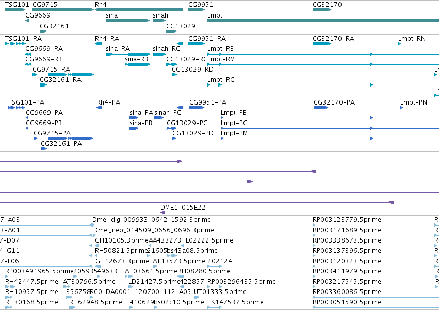Select the RH50821.5prime EST label
This screenshot has height=310, width=439.
[x=121, y=251]
